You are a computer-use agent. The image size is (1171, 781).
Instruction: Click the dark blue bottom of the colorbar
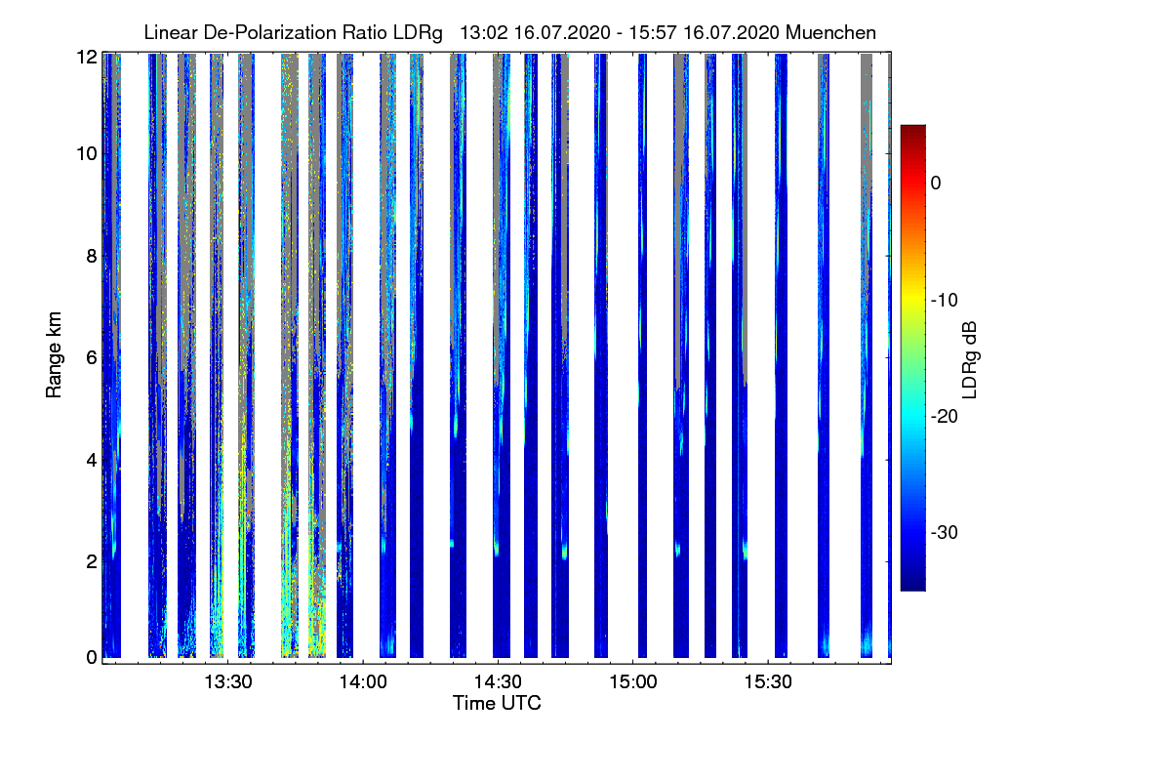pos(912,581)
